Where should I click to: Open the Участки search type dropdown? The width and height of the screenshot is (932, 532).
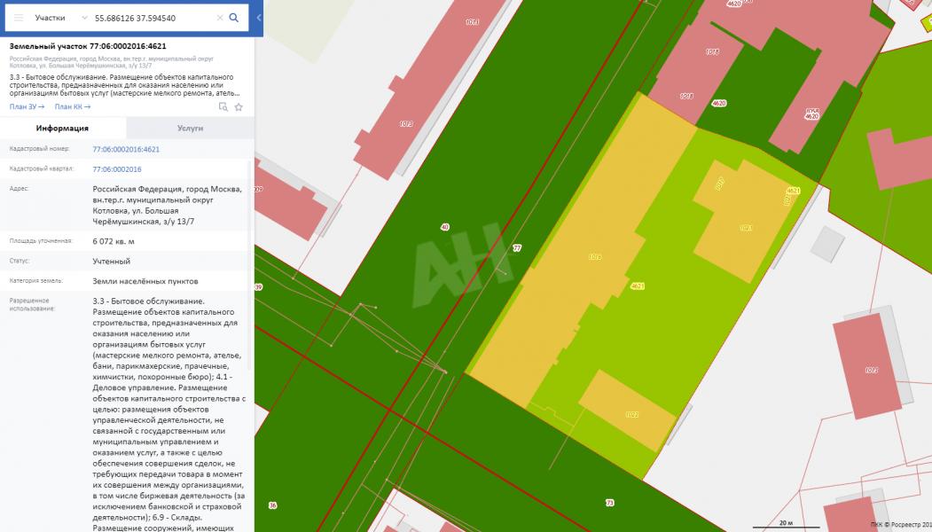click(60, 18)
